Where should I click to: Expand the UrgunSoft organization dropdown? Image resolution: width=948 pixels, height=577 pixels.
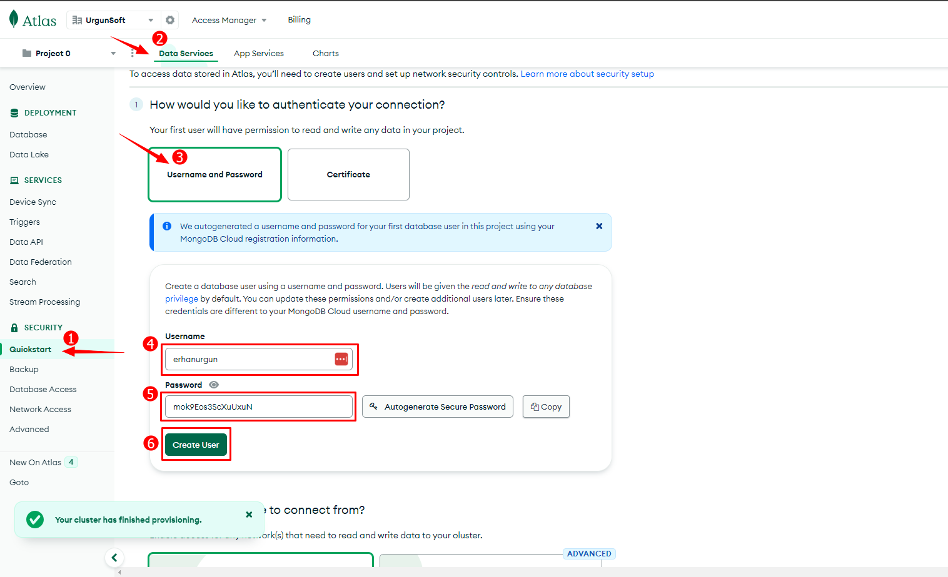click(113, 20)
